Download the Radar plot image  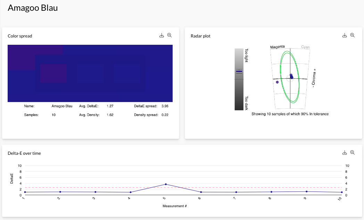coord(345,35)
